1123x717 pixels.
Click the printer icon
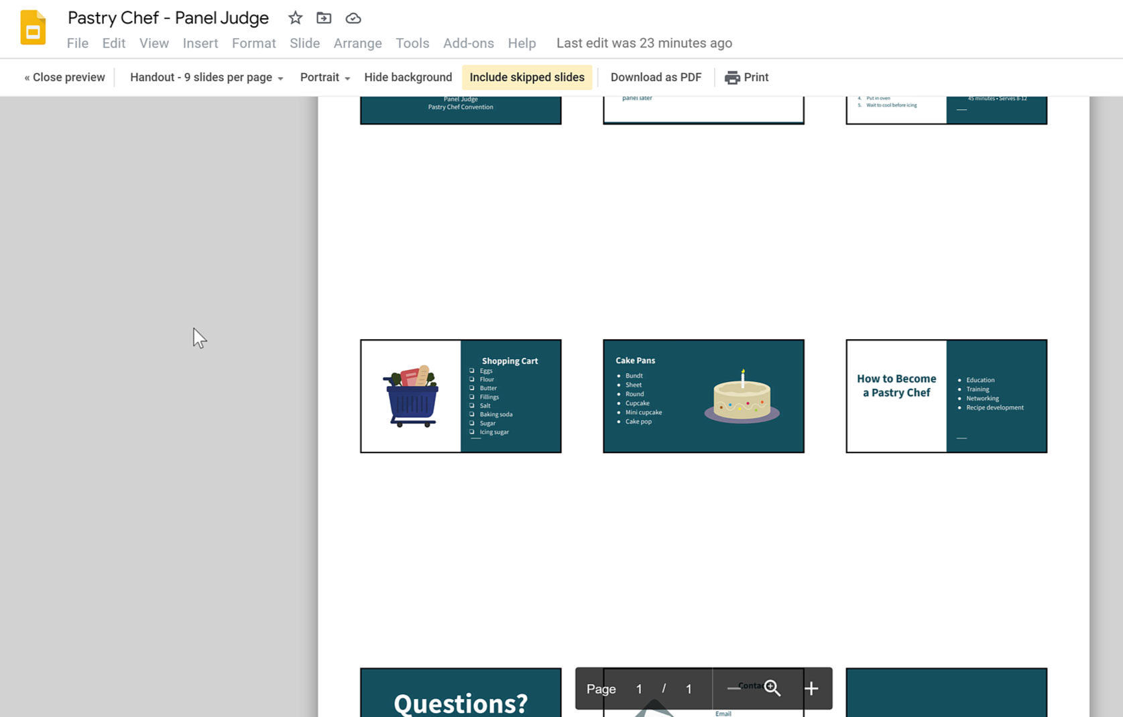coord(732,78)
